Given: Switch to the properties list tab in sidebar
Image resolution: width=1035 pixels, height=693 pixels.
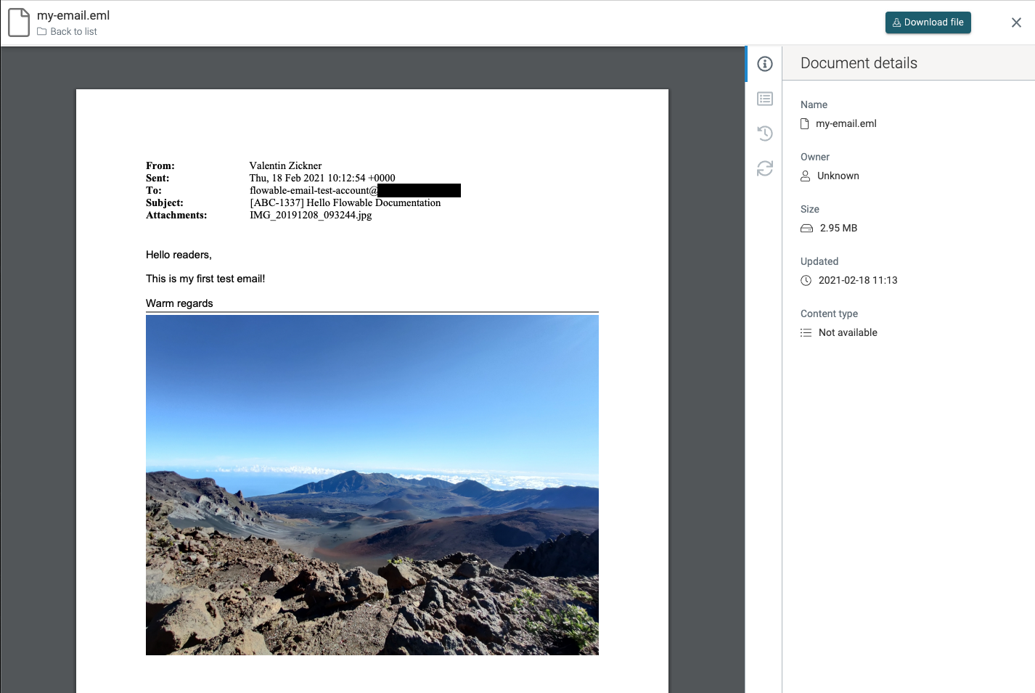Looking at the screenshot, I should (x=764, y=99).
